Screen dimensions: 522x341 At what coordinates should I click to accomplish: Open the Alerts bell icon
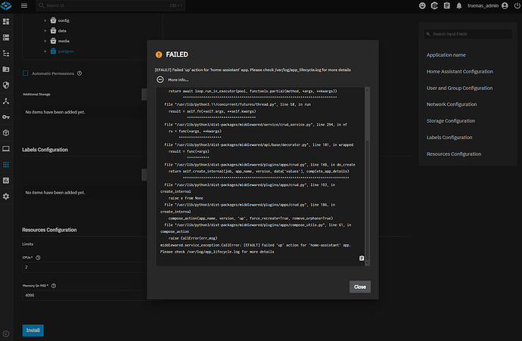click(x=458, y=5)
